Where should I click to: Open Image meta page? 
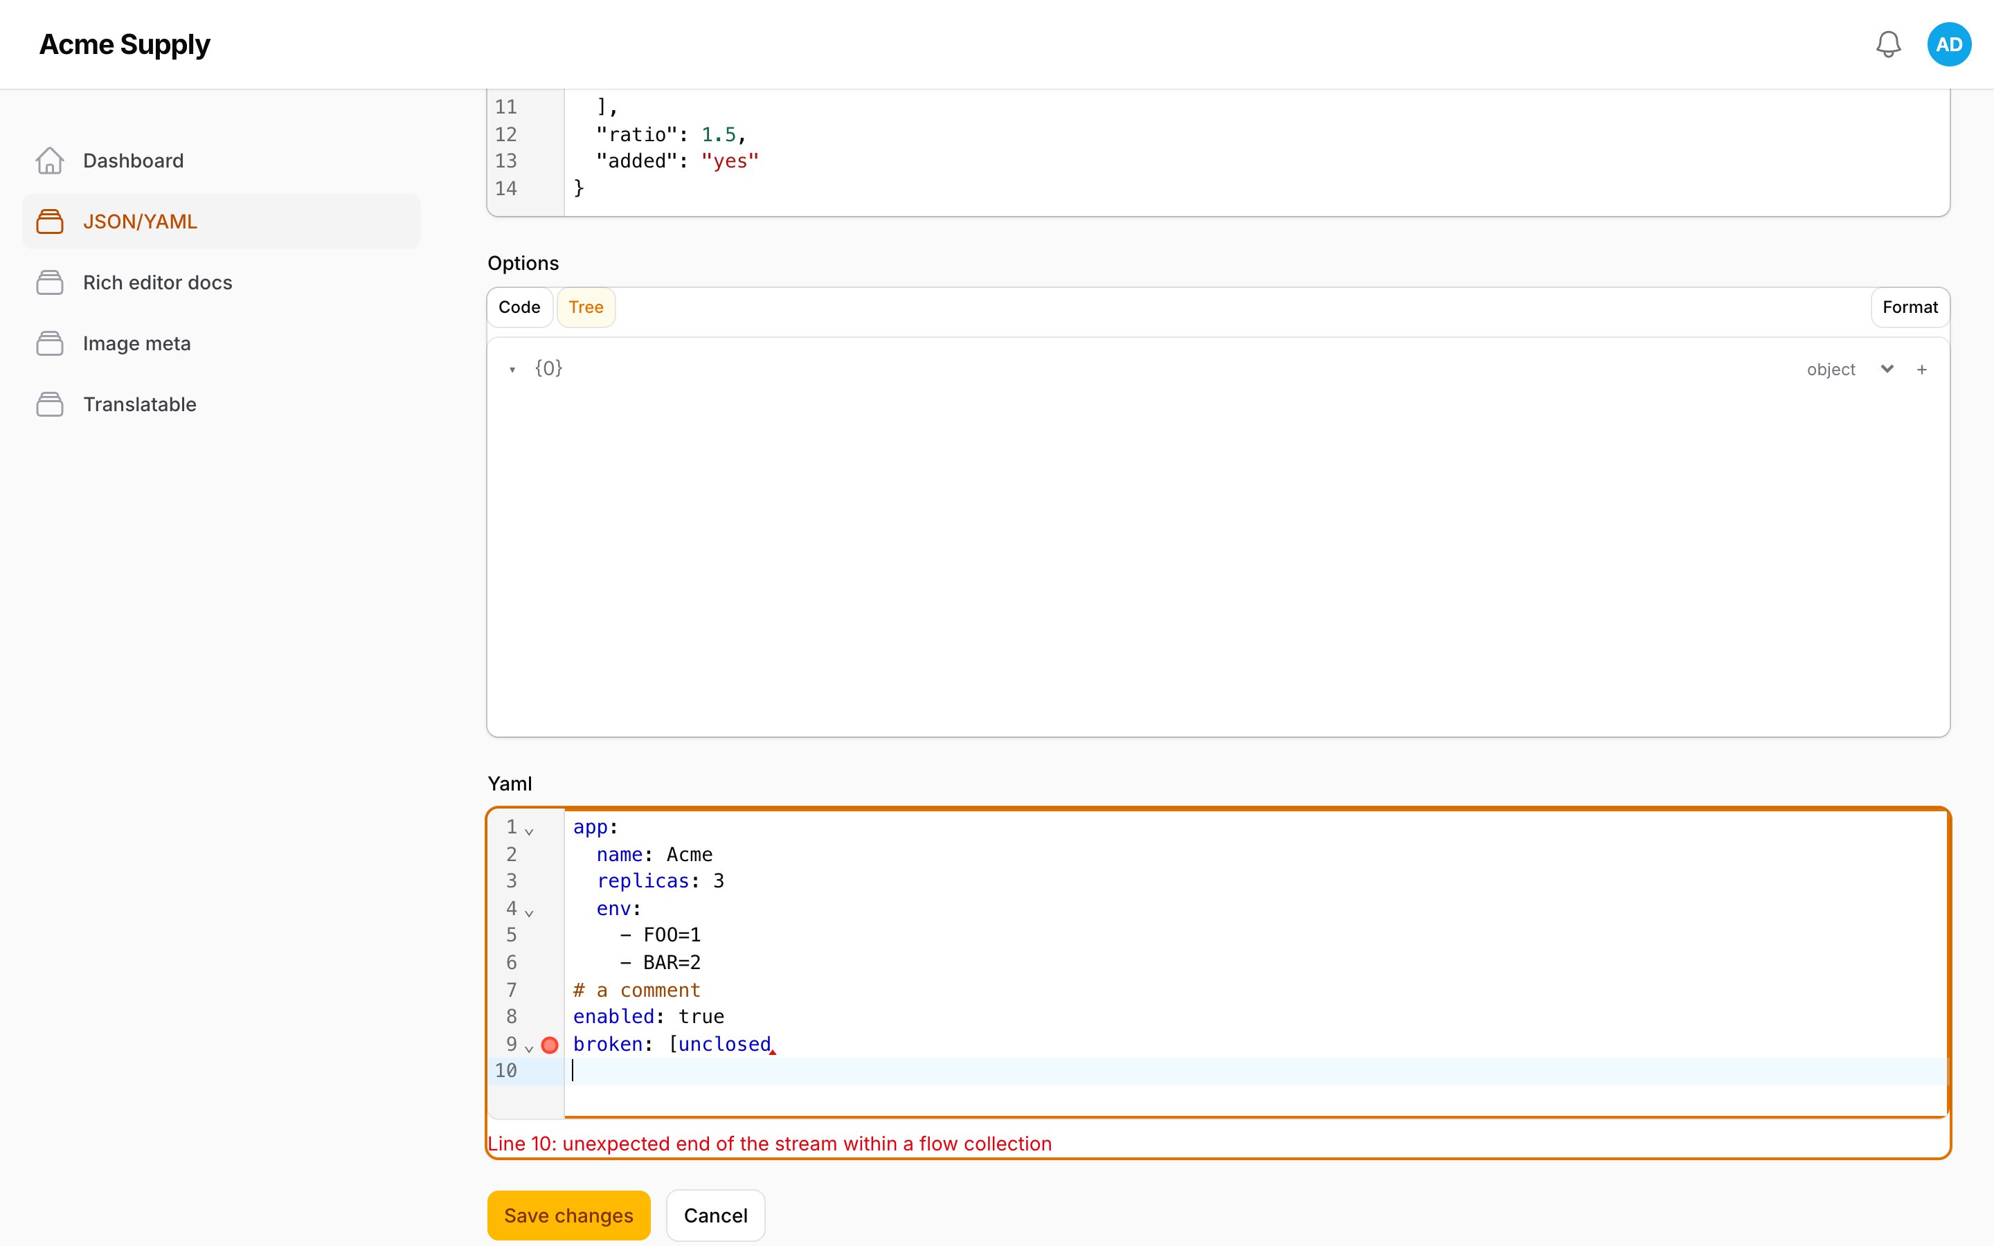tap(221, 343)
